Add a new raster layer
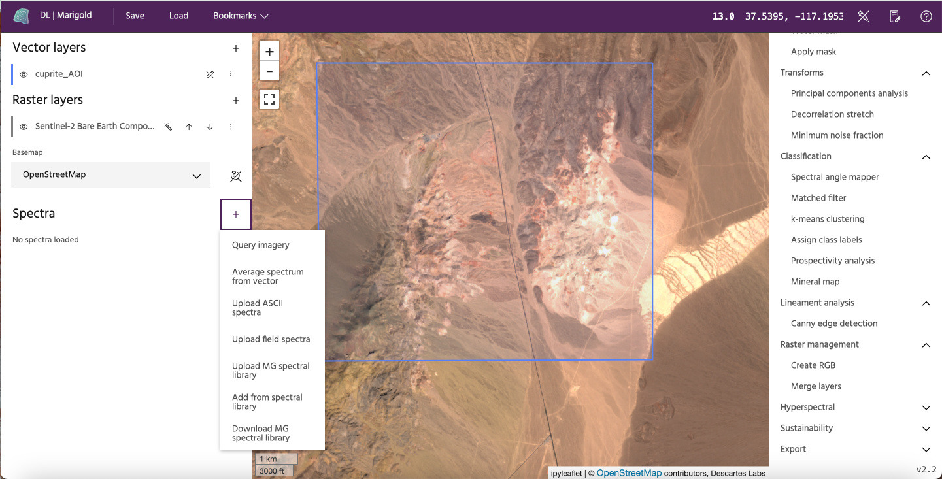 pos(236,101)
